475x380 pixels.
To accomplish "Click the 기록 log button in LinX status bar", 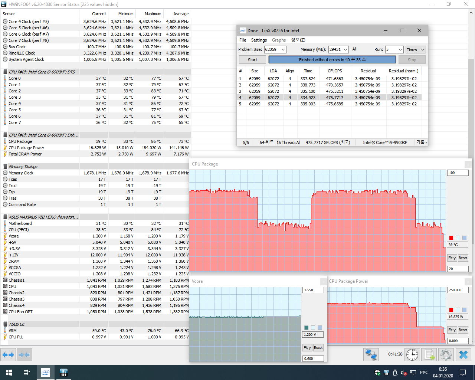I will click(422, 142).
